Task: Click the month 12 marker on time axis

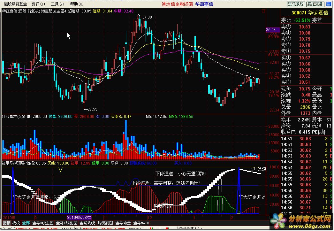Action: (150, 218)
